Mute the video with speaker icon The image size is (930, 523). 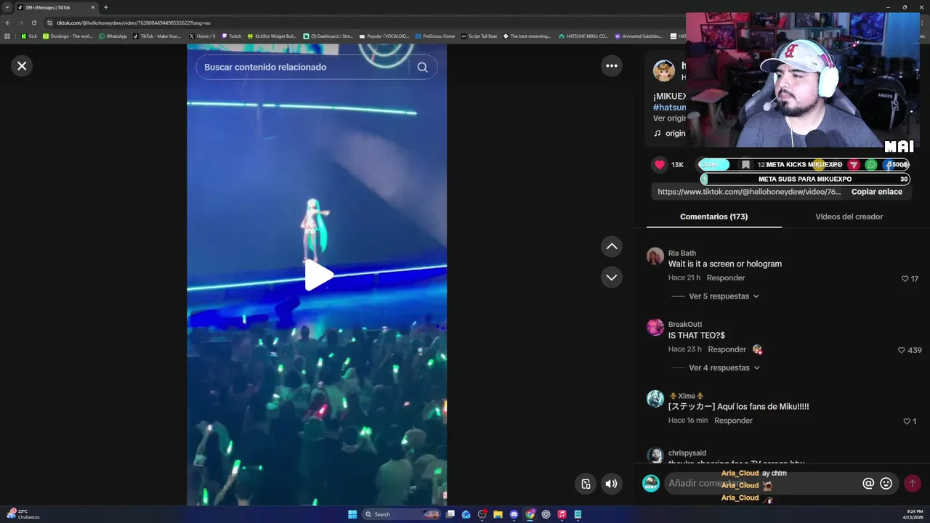click(x=612, y=484)
